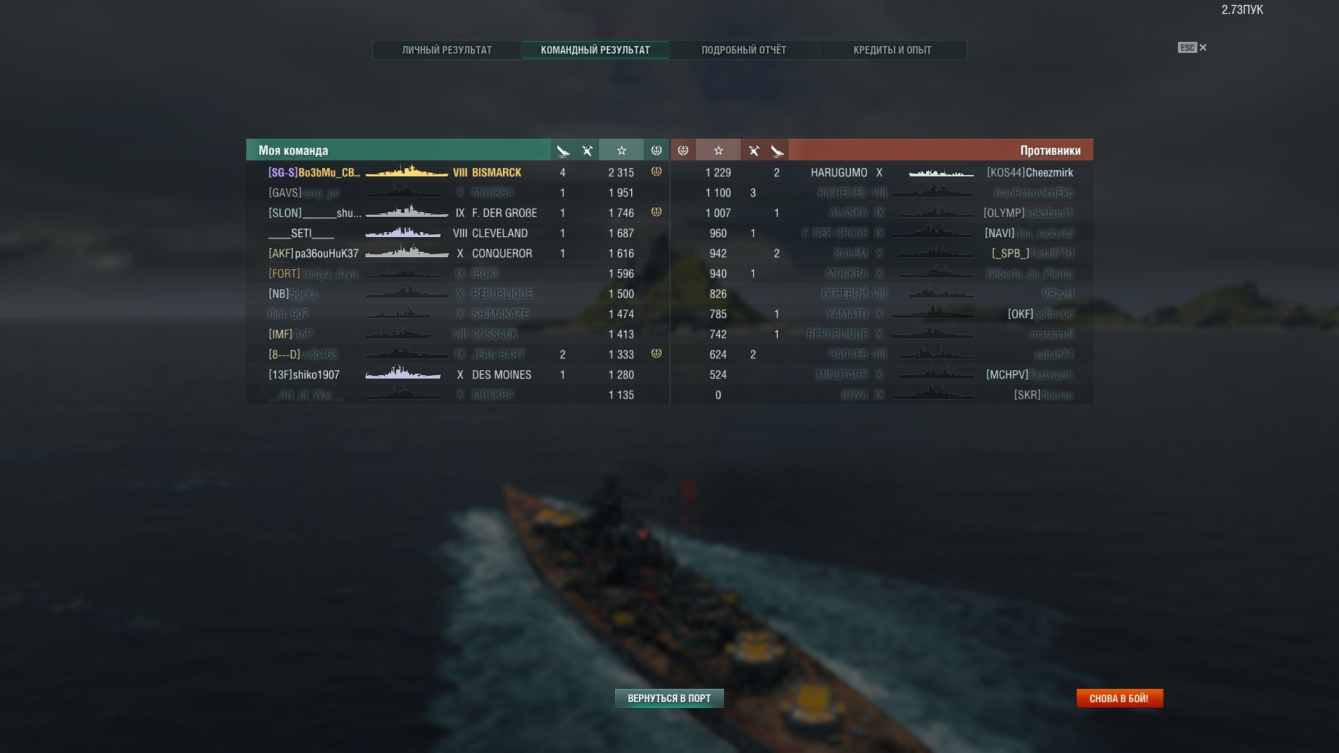Click the medal icon in Jean Bart row
This screenshot has height=753, width=1339.
[x=656, y=353]
